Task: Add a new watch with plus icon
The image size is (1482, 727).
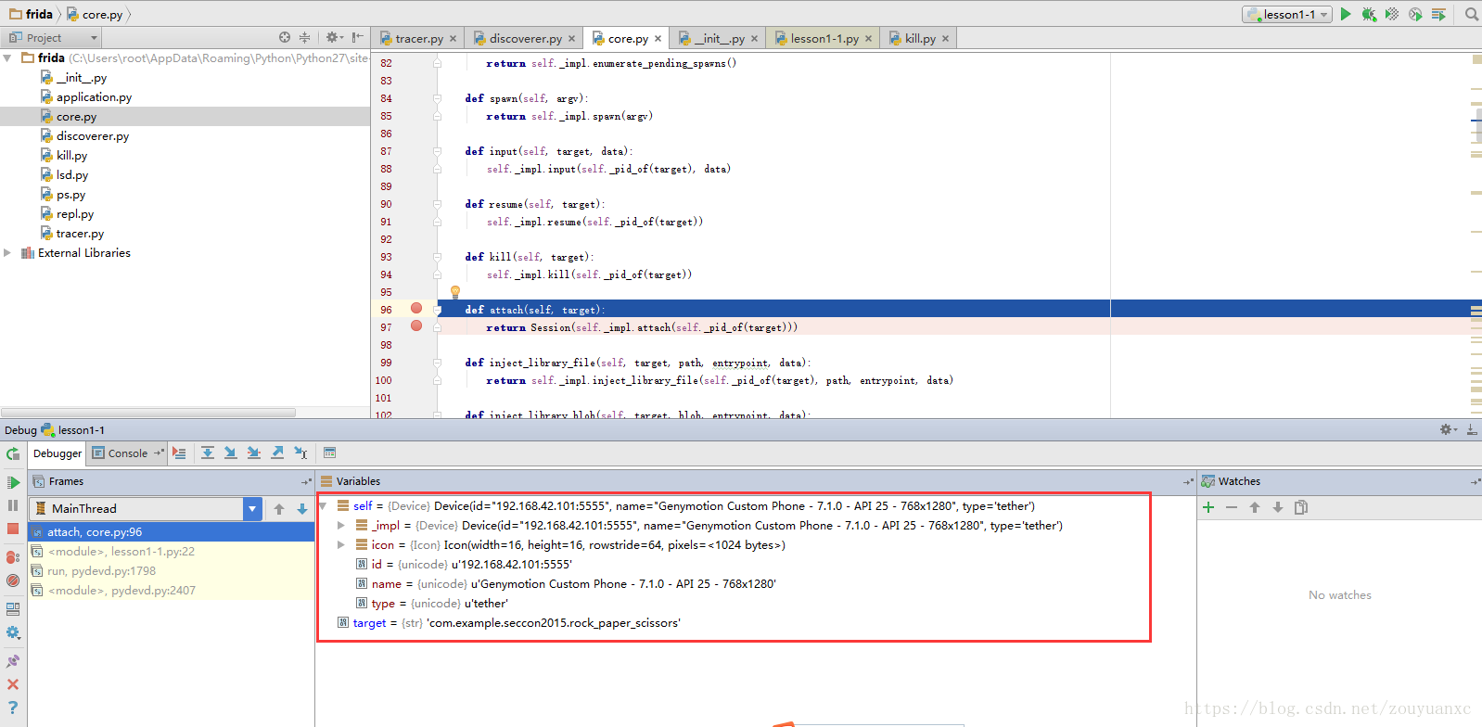Action: (1208, 507)
